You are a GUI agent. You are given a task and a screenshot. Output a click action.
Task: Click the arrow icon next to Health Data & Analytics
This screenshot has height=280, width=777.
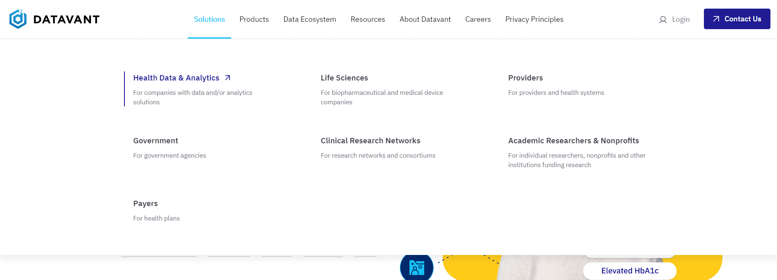[228, 78]
